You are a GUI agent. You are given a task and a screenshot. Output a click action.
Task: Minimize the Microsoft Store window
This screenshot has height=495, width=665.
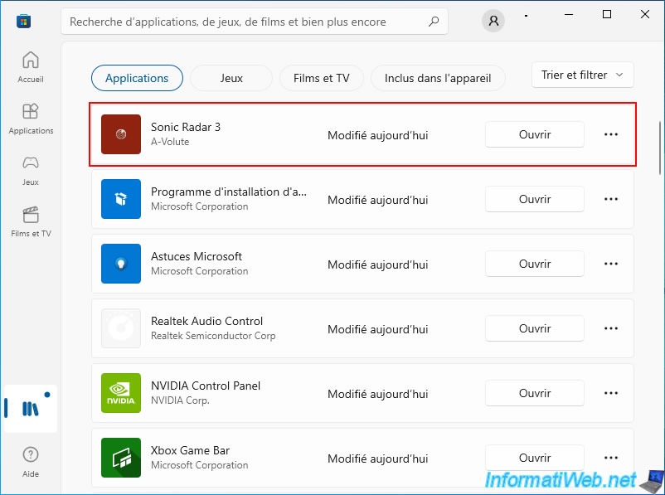(x=569, y=14)
